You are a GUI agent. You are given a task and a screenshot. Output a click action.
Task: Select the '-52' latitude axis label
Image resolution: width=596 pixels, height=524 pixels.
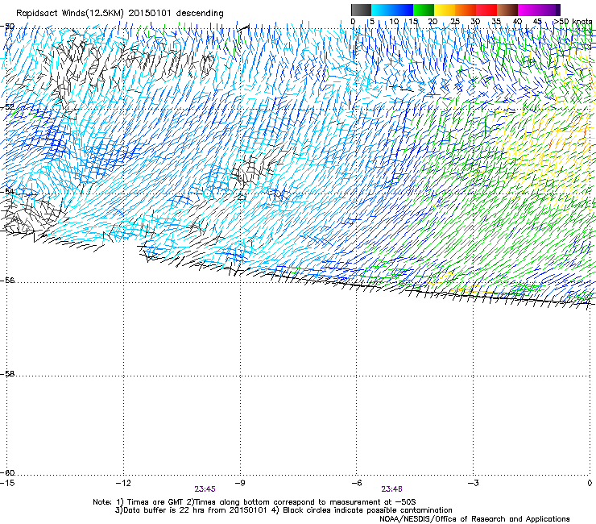click(x=7, y=107)
